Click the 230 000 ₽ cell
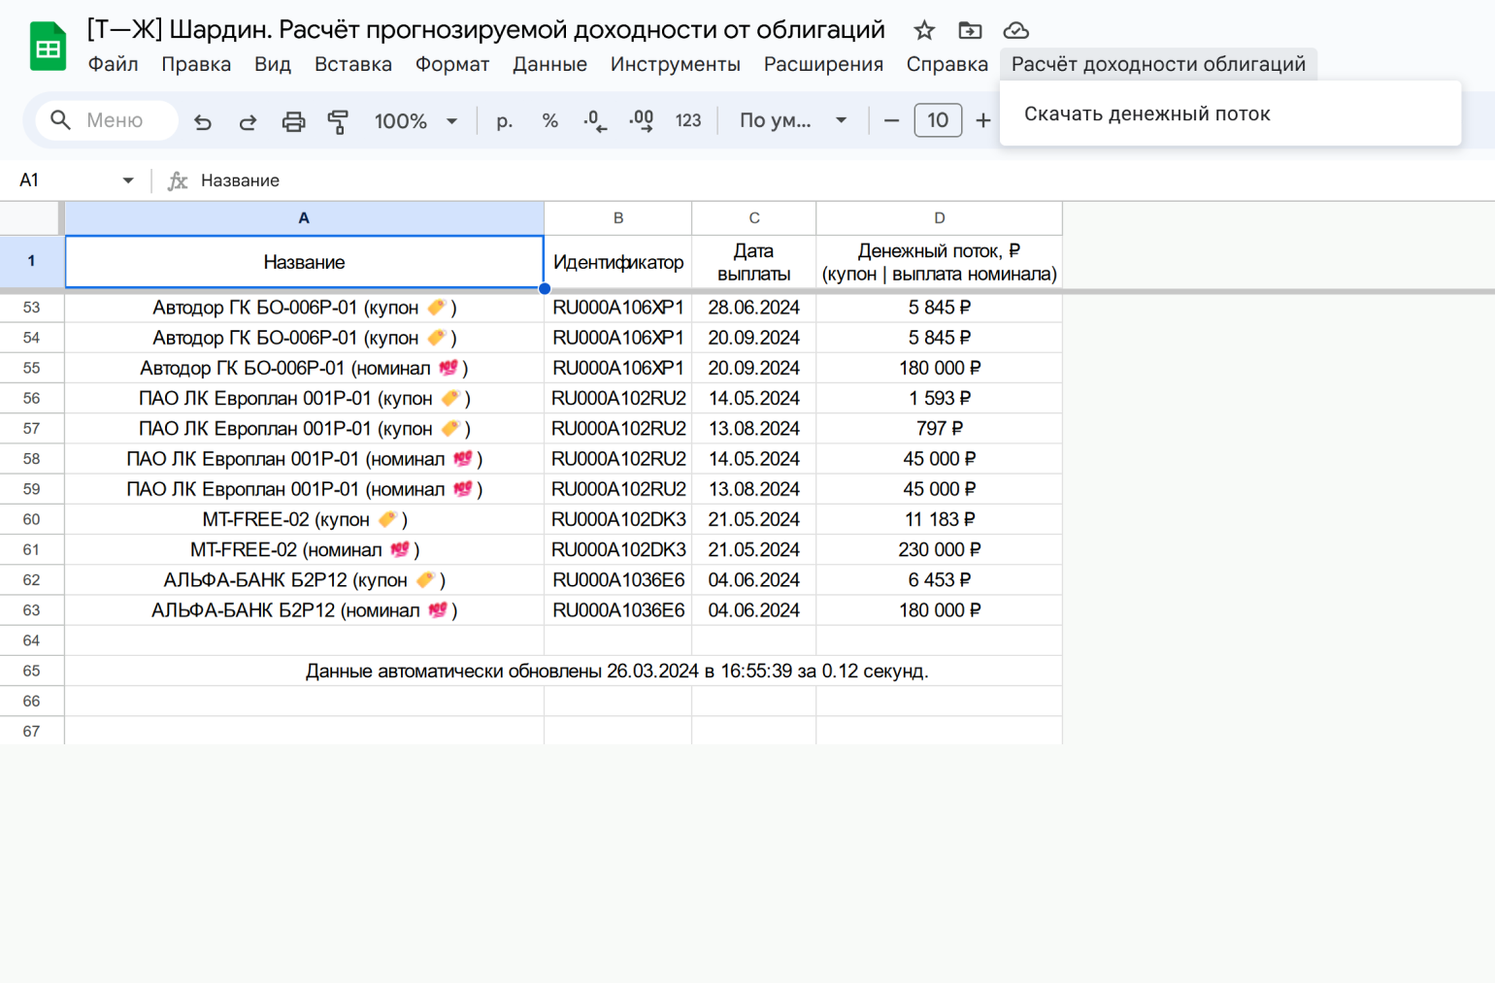This screenshot has height=983, width=1495. tap(940, 549)
